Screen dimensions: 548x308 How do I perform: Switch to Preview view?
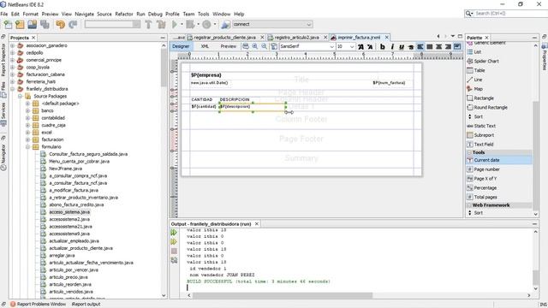[229, 46]
